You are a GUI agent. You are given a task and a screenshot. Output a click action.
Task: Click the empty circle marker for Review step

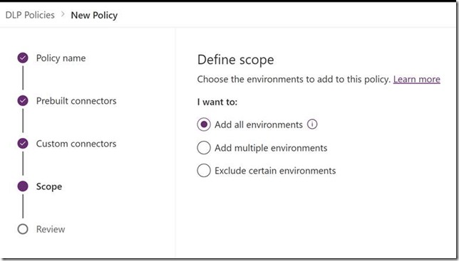coord(23,229)
